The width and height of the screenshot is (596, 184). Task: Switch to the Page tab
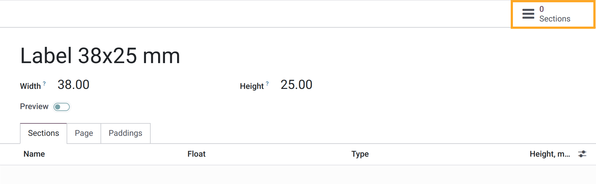point(83,133)
